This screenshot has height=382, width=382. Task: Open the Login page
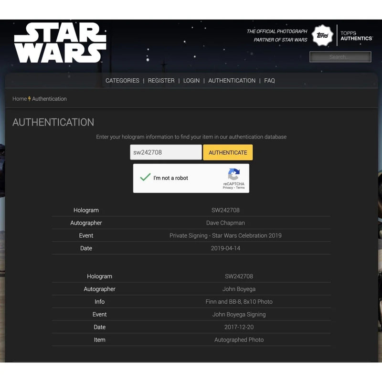(191, 81)
